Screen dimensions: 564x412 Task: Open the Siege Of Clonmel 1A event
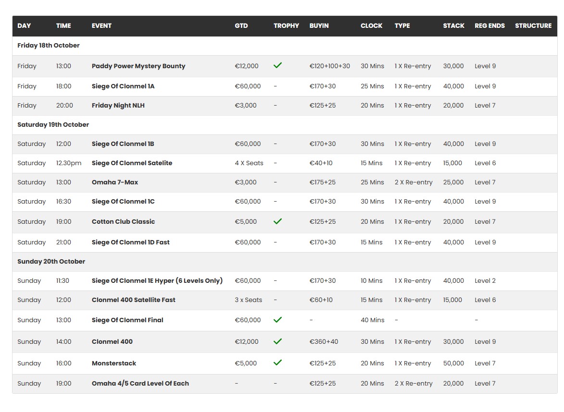pos(123,86)
